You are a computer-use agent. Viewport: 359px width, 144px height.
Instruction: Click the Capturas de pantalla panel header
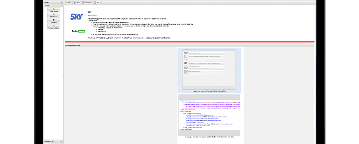point(73,45)
